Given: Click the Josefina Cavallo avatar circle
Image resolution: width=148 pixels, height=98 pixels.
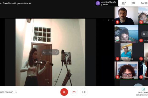Looking at the screenshot, I should tap(98, 3).
